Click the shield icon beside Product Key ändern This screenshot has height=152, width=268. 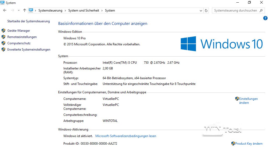point(233,143)
